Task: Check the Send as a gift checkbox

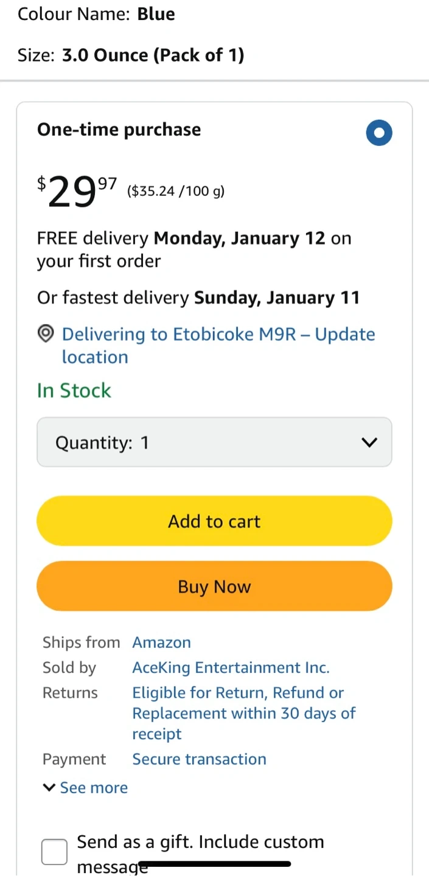Action: [x=54, y=852]
